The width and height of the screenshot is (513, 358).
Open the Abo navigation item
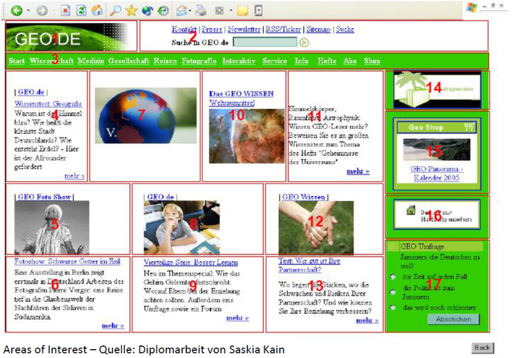pyautogui.click(x=349, y=61)
